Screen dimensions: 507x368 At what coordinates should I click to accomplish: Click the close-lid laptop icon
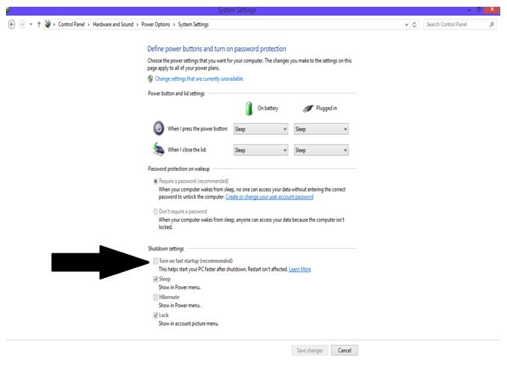point(159,149)
